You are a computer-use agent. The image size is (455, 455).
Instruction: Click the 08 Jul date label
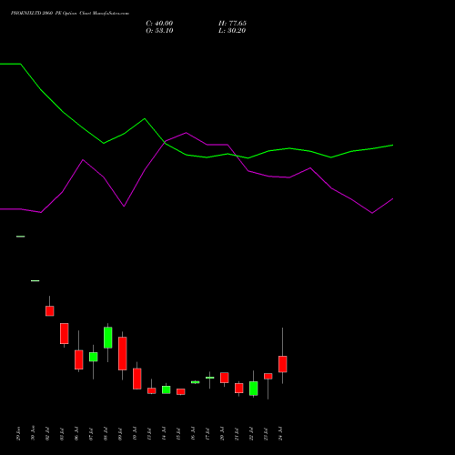(x=106, y=433)
